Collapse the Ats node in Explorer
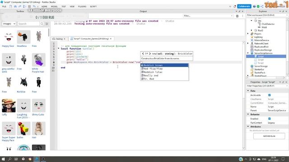 (x=252, y=21)
